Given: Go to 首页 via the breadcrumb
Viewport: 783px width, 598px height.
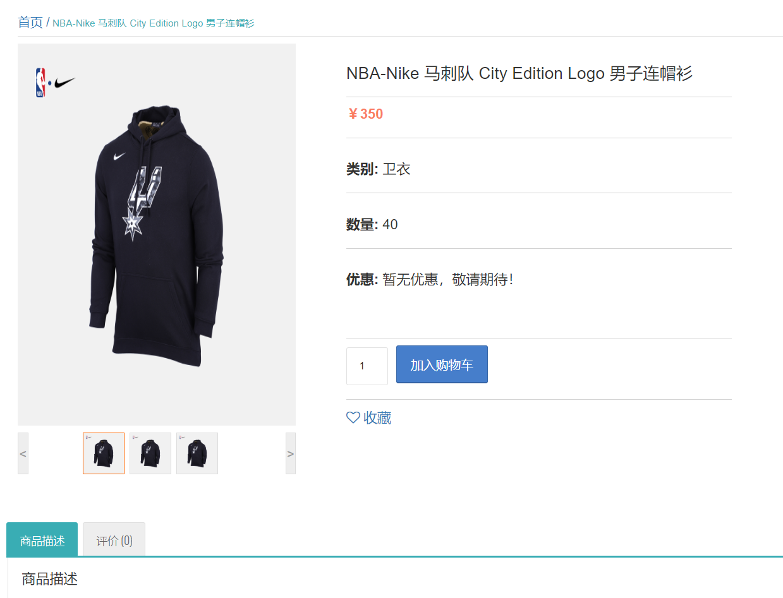Looking at the screenshot, I should click(x=30, y=23).
